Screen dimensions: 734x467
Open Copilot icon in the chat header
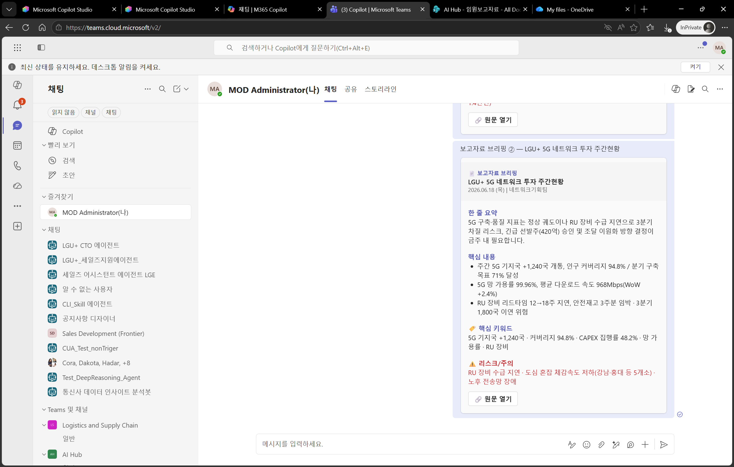pos(676,89)
